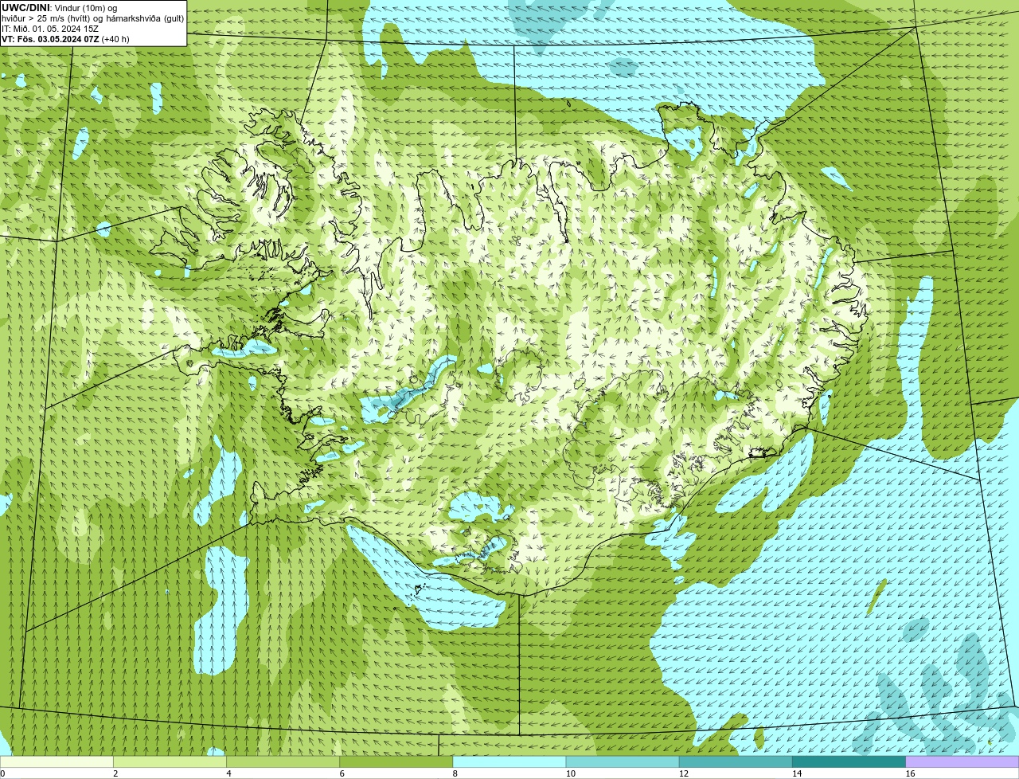Image resolution: width=1019 pixels, height=779 pixels.
Task: Click the 'Vindur (10m) og' label
Action: [x=85, y=8]
